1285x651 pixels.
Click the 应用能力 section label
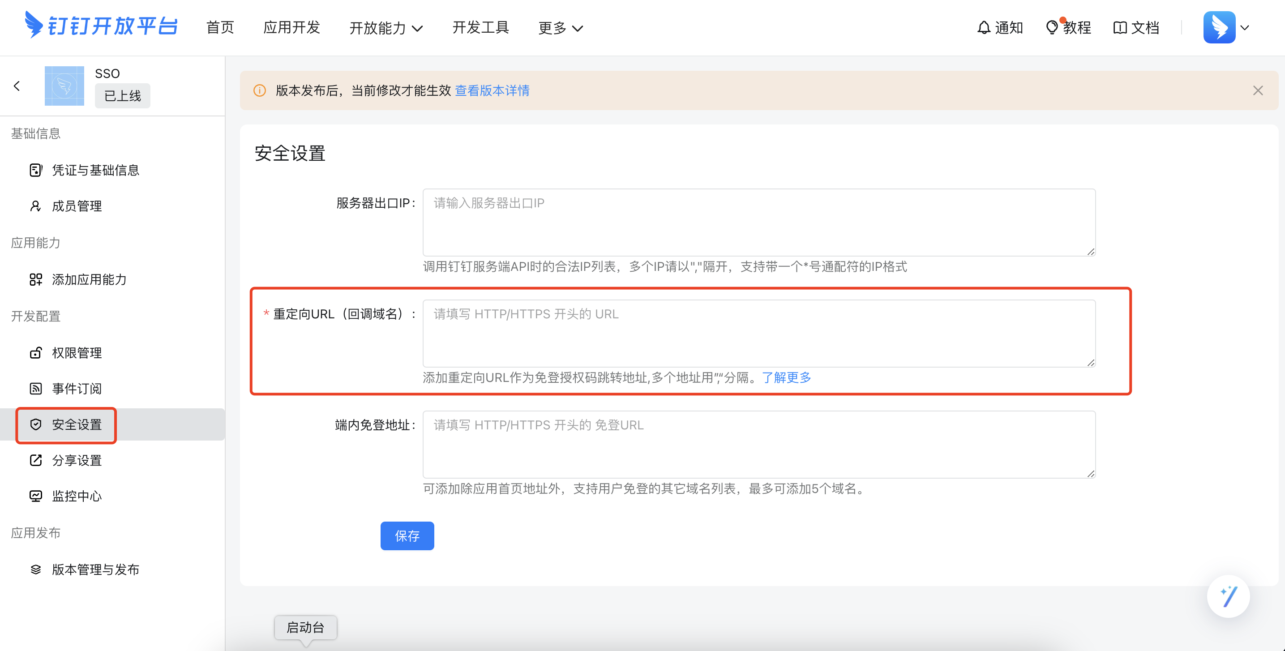click(36, 243)
